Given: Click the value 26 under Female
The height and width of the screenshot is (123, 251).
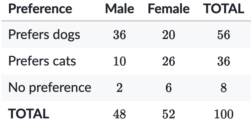Looking at the screenshot, I should 169,61.
